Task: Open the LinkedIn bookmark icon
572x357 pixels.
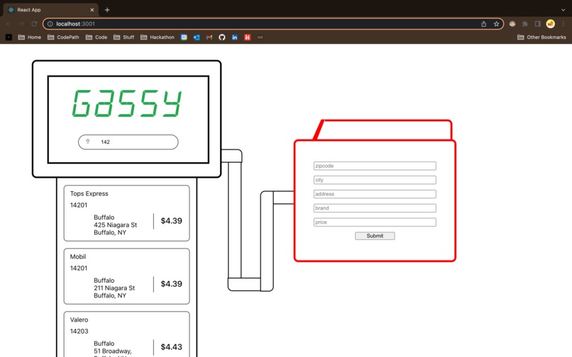Action: coord(235,37)
